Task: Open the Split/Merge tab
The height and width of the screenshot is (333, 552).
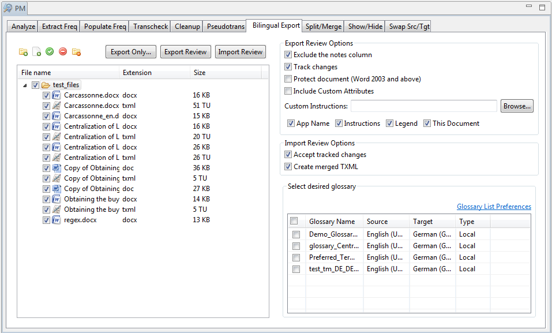Action: coord(323,27)
